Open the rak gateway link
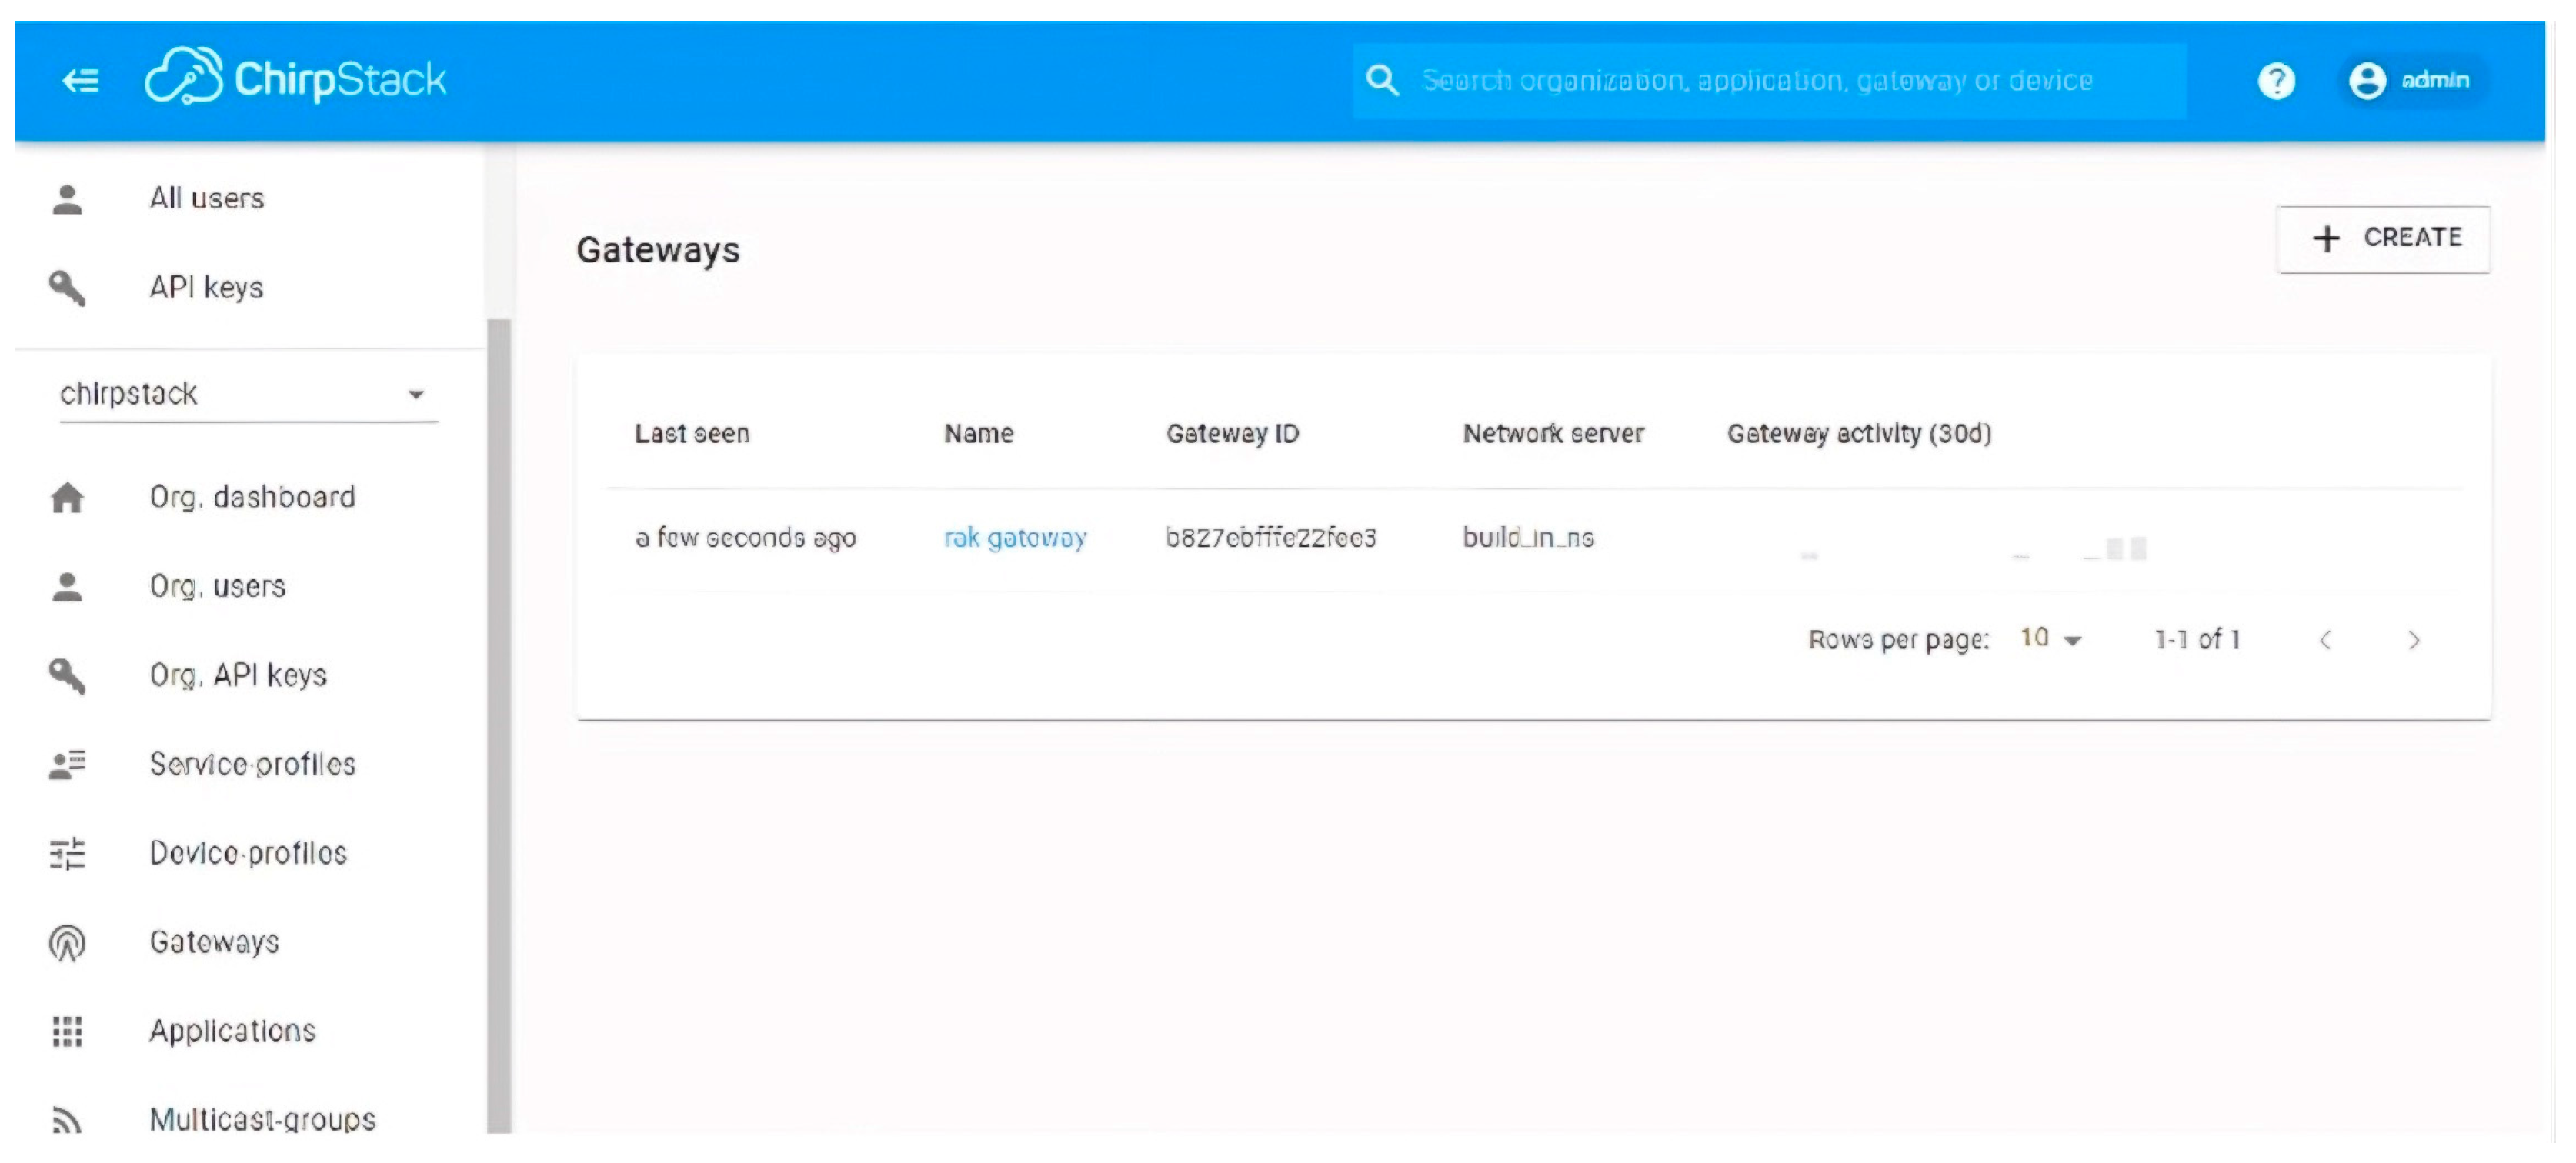2576x1163 pixels. (1015, 538)
